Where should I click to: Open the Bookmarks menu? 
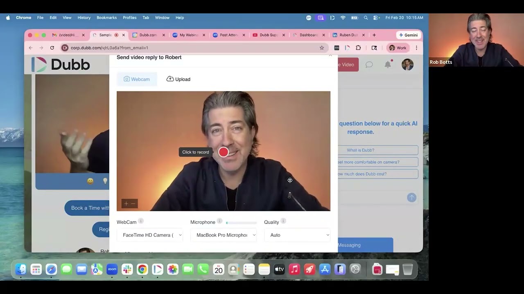point(106,18)
